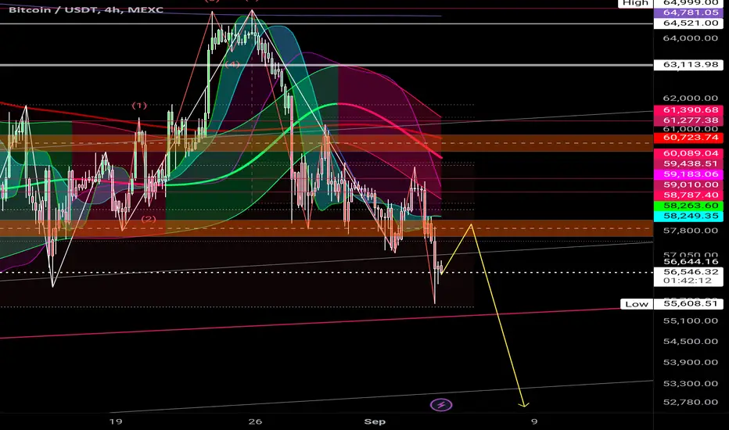This screenshot has height=430, width=729.
Task: Click the 52,780.00 axis value
Action: click(691, 402)
